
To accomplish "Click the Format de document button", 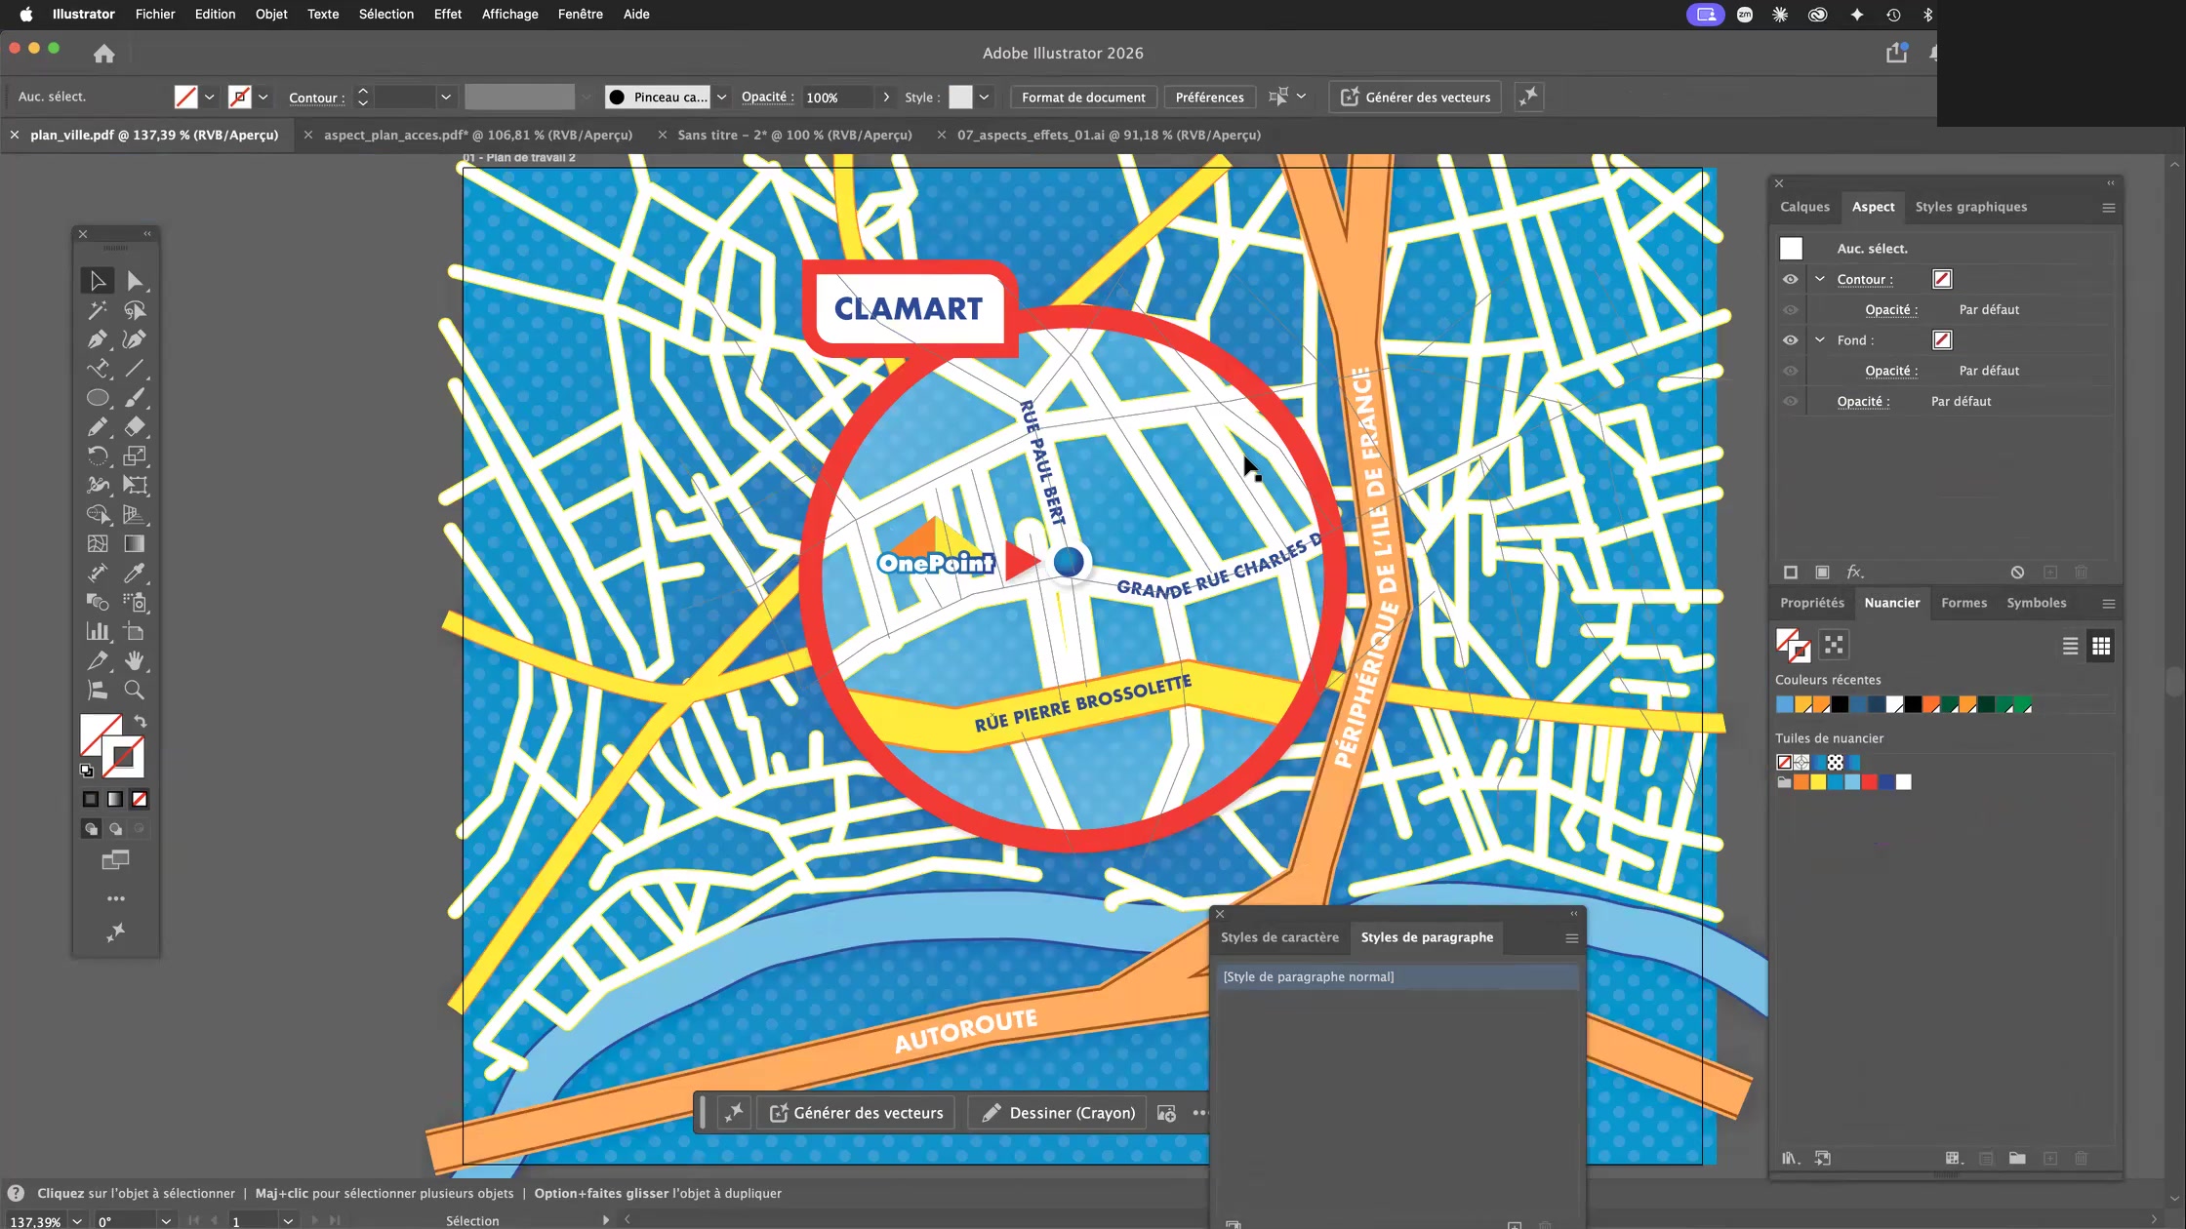I will [x=1083, y=98].
